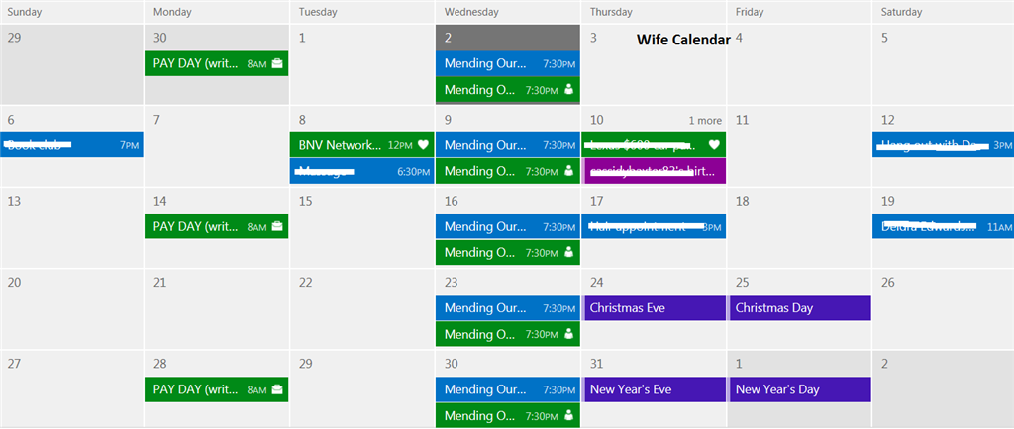1014x429 pixels.
Task: Click heart icon on BNV Network event
Action: 423,145
